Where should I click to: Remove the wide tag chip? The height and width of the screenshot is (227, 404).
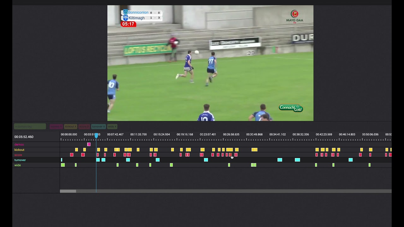[116, 126]
